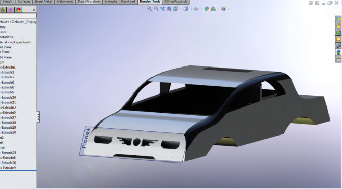Screen dimensions: 342x189
Task: Open the Office Products tab
Action: (176, 2)
